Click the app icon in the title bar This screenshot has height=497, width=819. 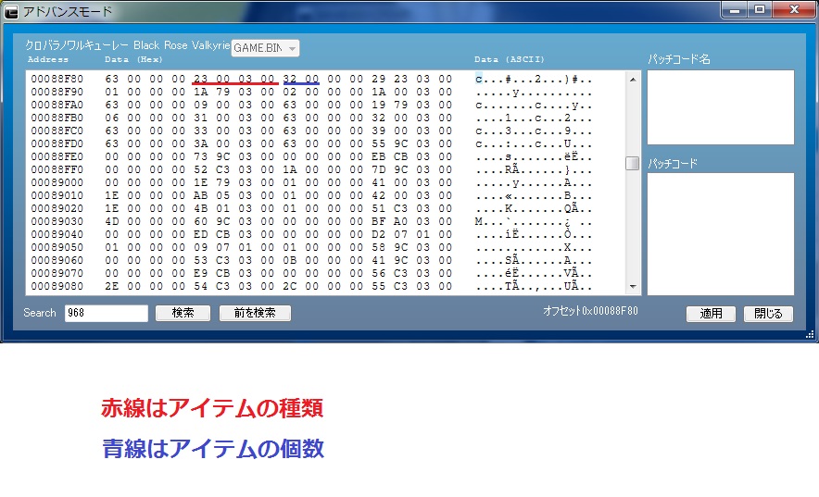click(x=12, y=12)
